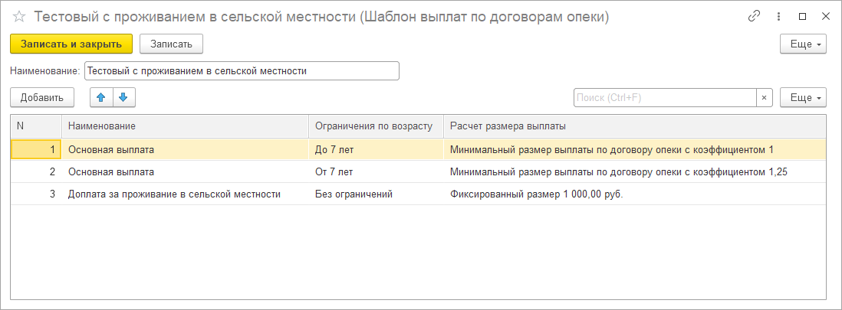Image resolution: width=842 pixels, height=310 pixels.
Task: Expand the top Еще menu
Action: tap(803, 44)
